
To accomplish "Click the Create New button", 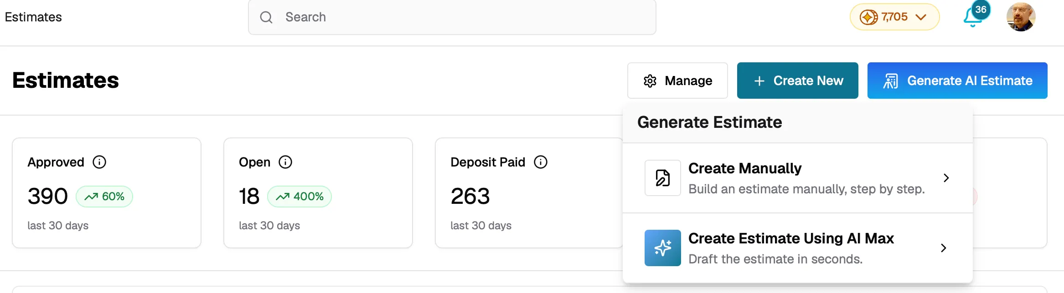I will coord(798,81).
